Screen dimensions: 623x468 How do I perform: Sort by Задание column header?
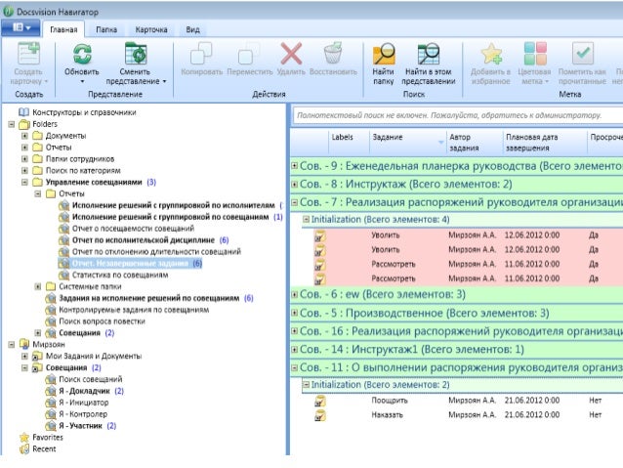tap(407, 142)
